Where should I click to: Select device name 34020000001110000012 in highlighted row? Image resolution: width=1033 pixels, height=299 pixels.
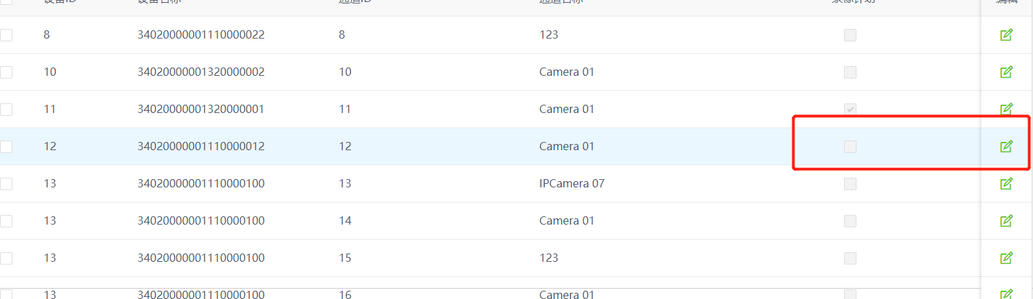click(201, 147)
